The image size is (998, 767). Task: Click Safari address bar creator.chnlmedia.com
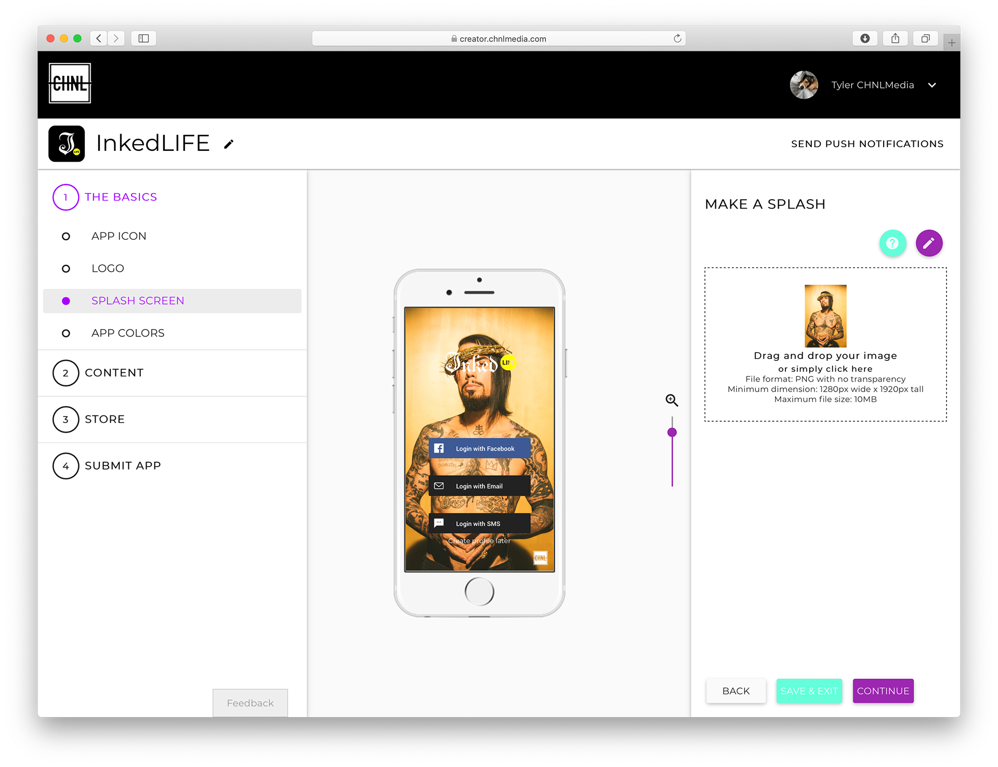pyautogui.click(x=498, y=38)
